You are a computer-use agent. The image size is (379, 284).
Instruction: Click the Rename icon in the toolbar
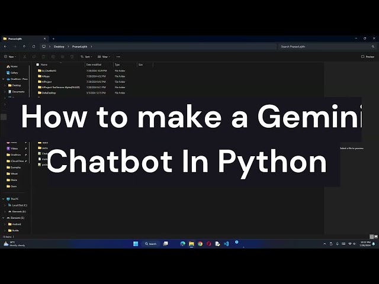[x=53, y=57]
